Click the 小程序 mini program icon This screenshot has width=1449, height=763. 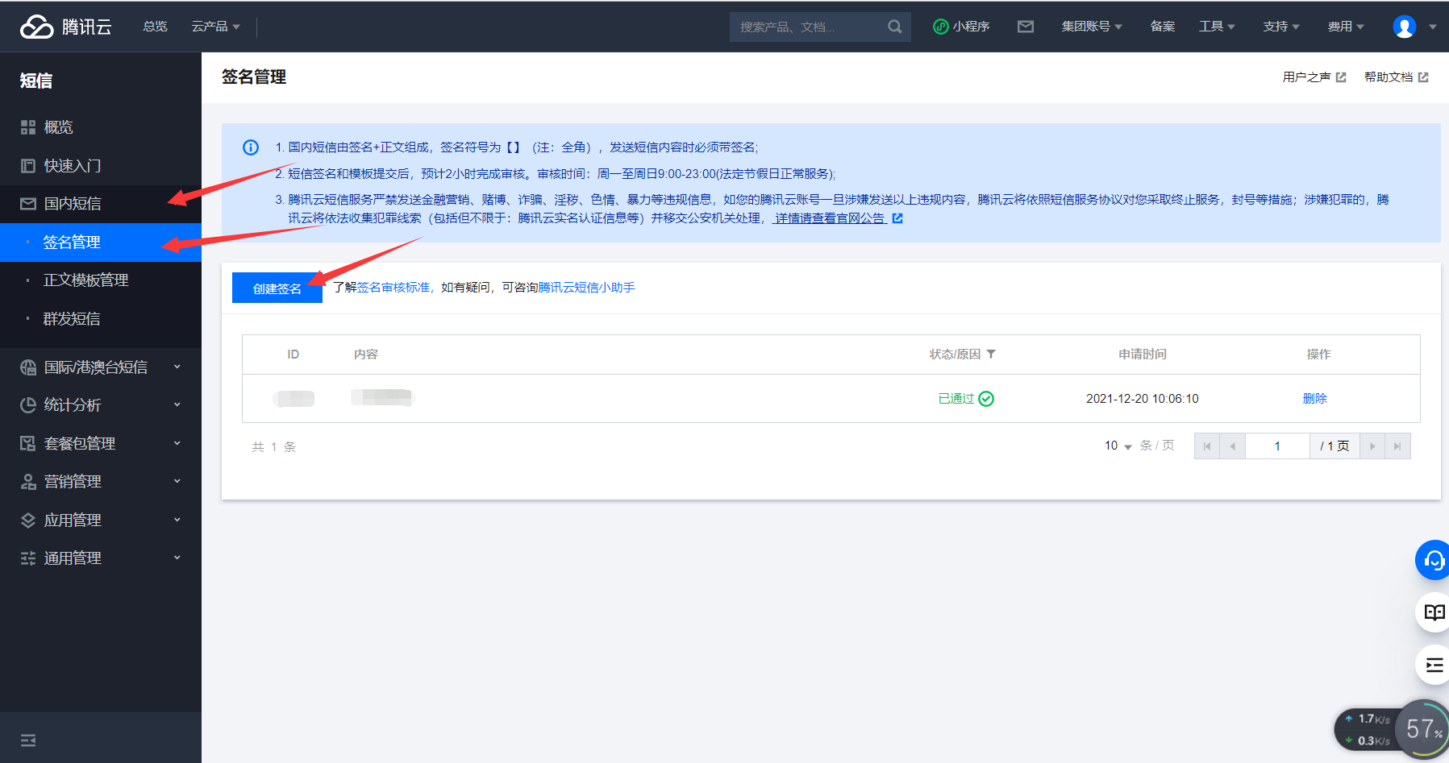[x=940, y=26]
